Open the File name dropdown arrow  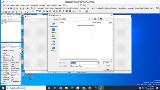pyautogui.click(x=98, y=63)
